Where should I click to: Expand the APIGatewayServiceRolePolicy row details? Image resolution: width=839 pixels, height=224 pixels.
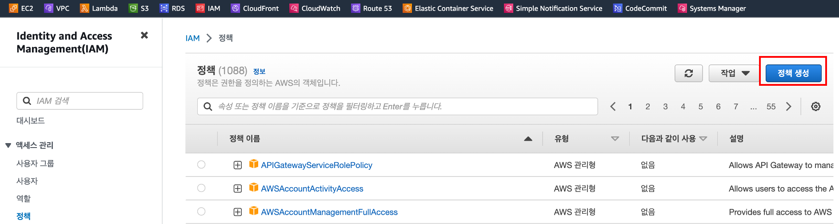coord(238,165)
